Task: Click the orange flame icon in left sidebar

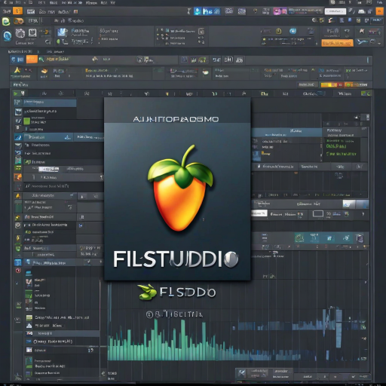Action: (x=18, y=177)
